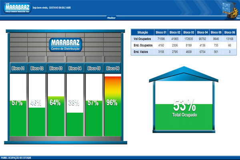
Task: Click the value 4160 in table
Action: pos(161,45)
